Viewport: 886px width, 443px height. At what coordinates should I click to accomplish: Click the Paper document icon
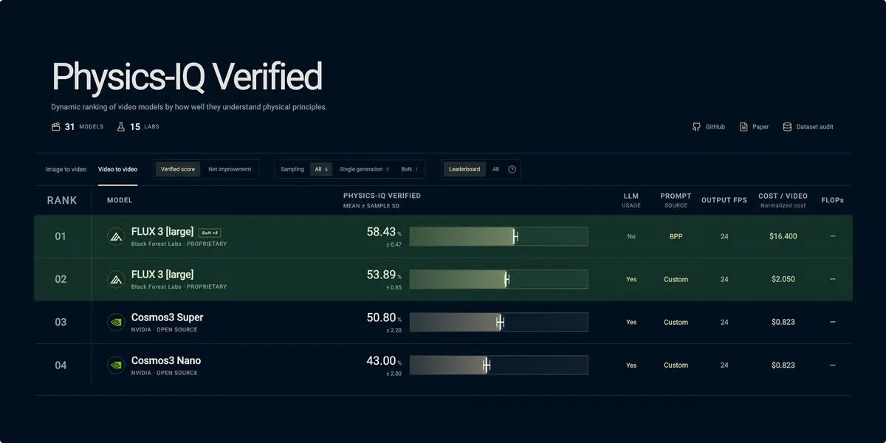point(744,127)
